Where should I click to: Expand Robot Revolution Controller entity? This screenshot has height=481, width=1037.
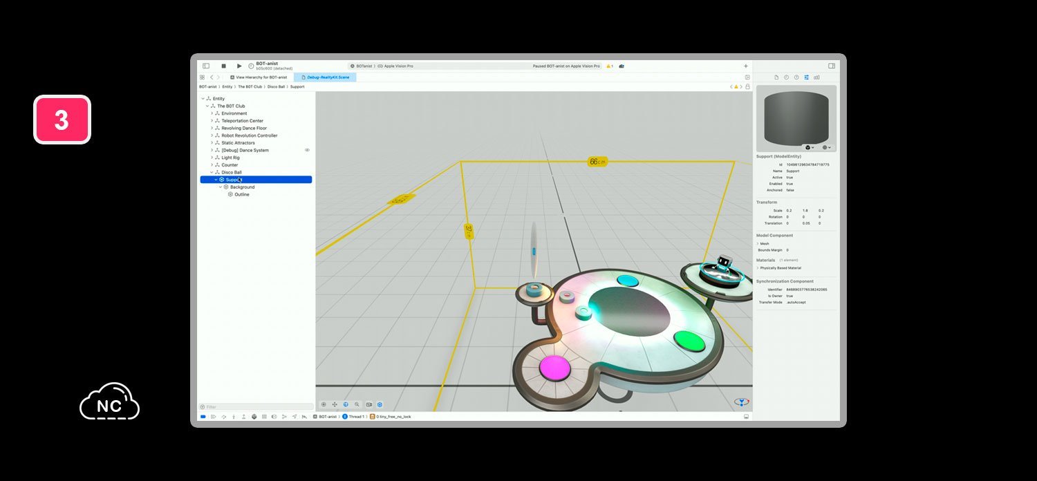point(212,135)
